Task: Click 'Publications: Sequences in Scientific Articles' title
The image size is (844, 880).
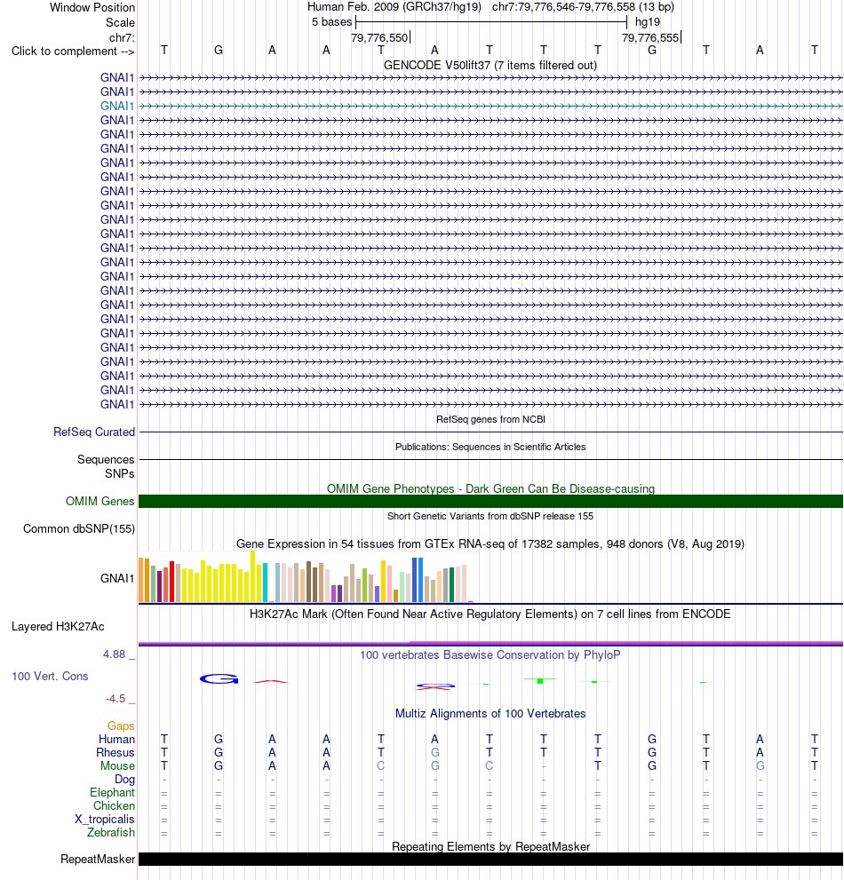Action: [x=490, y=447]
